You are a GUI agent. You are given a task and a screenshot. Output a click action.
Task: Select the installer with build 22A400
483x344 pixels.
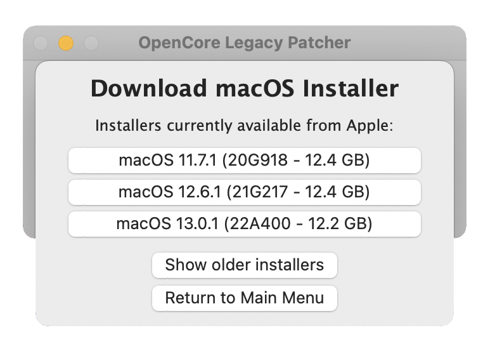244,224
